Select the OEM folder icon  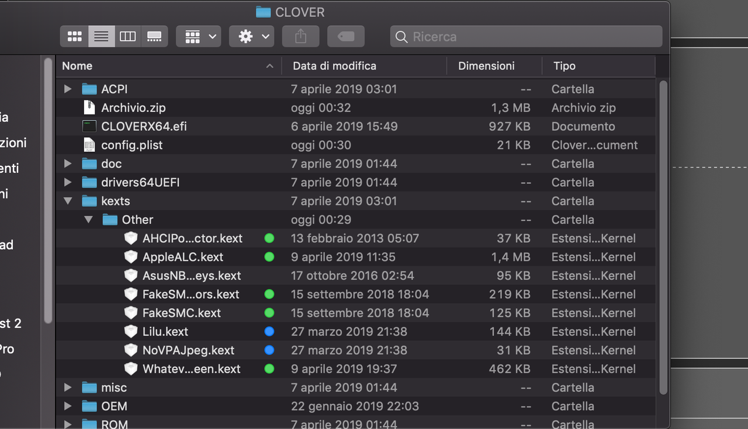tap(89, 406)
